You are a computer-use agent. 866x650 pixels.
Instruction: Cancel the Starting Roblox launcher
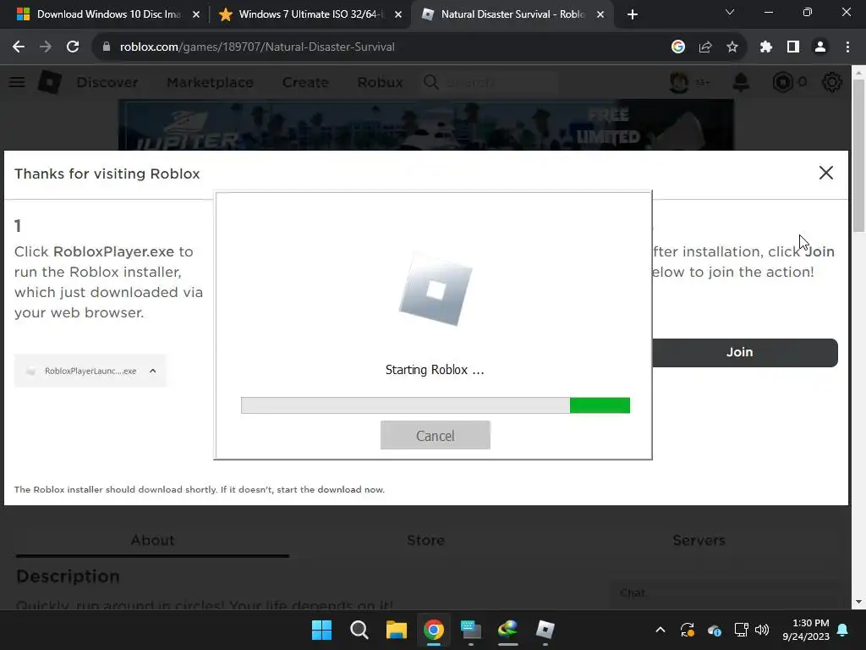pyautogui.click(x=436, y=436)
